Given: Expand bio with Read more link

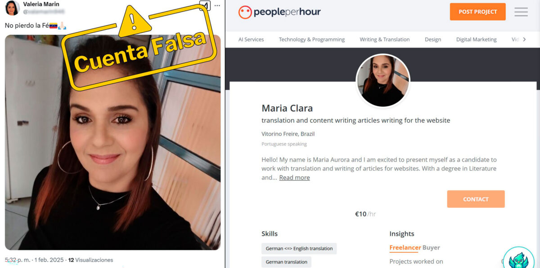Looking at the screenshot, I should point(294,177).
